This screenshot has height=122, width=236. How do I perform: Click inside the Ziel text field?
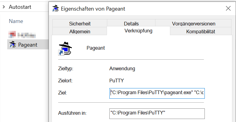tap(157, 93)
